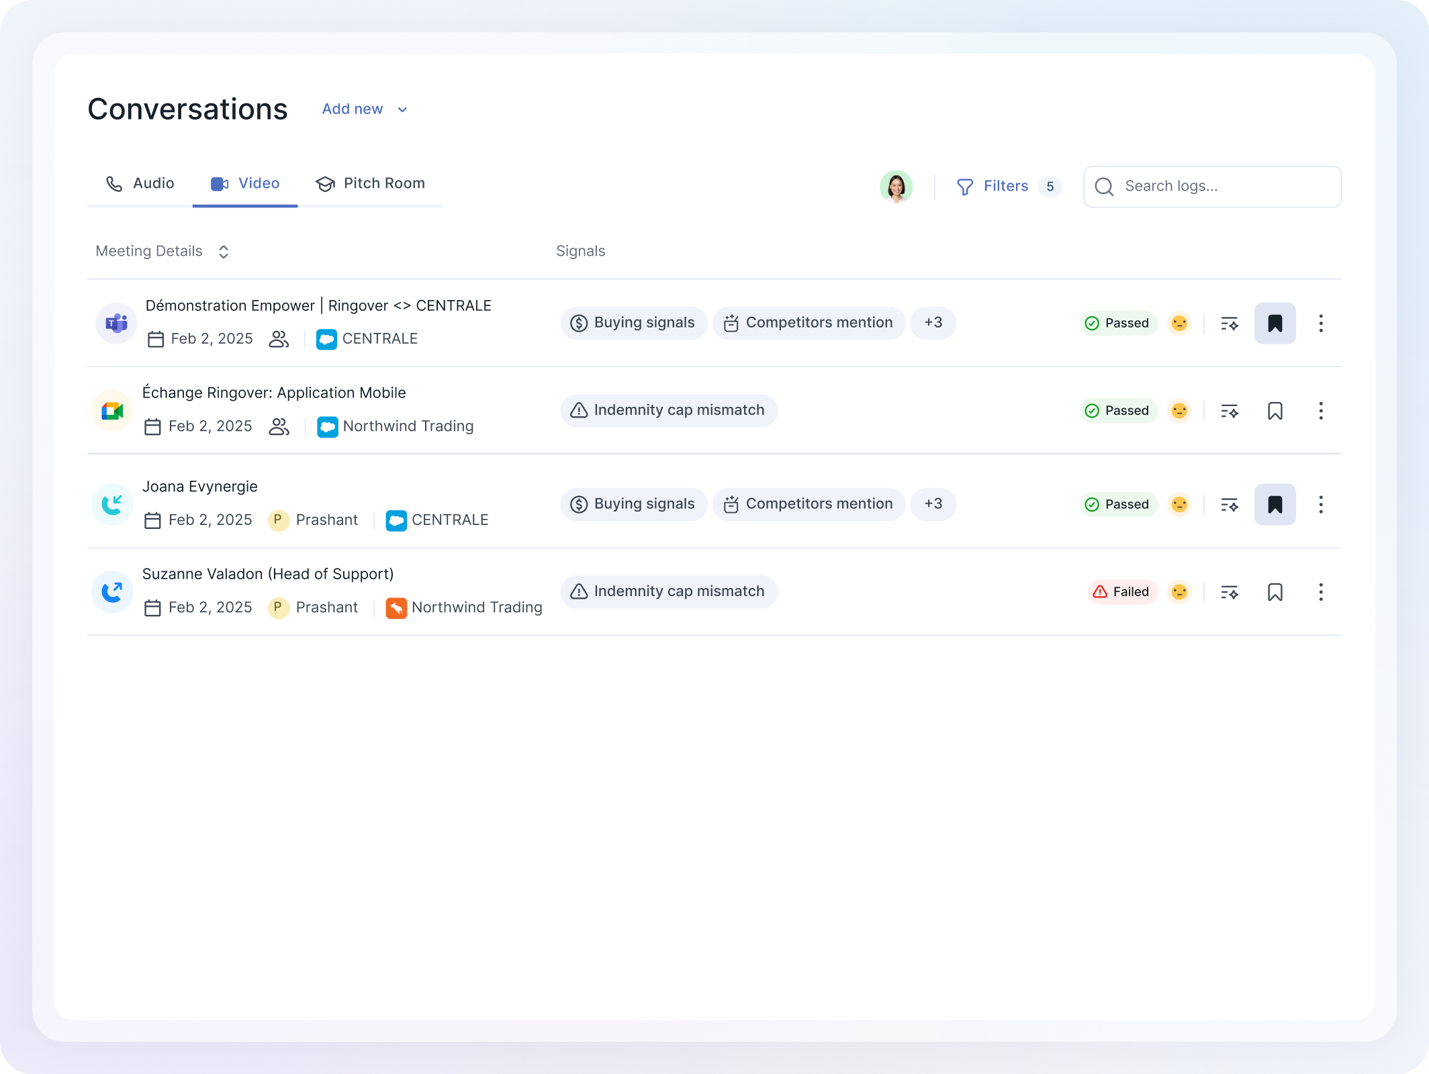Open Échange Ringover: Application Mobile meeting

(274, 393)
